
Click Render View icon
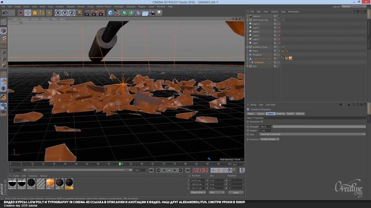(x=88, y=13)
